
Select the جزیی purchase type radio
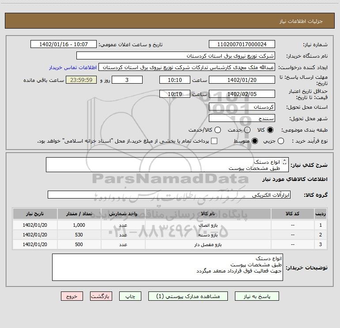point(280,141)
